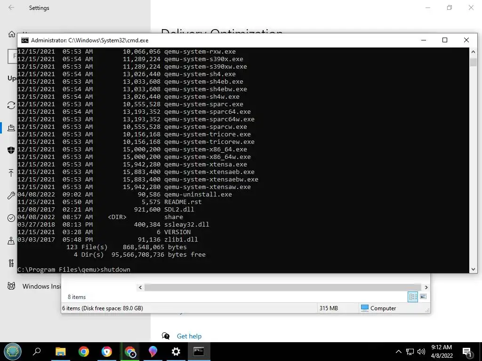The width and height of the screenshot is (482, 361).
Task: Minimize the cmd.exe window
Action: tap(424, 40)
